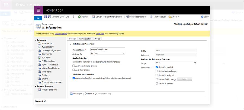Open the Insert dropdown
244x110 pixels.
click(x=89, y=94)
